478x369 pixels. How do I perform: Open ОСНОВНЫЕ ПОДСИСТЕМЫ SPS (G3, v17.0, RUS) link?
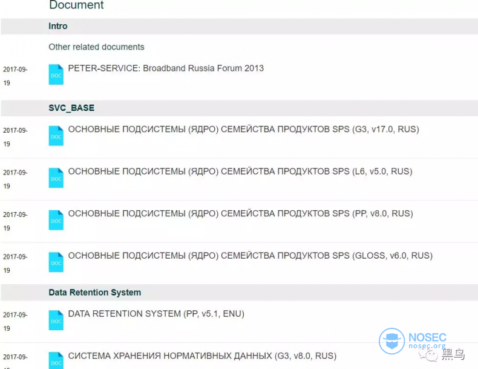244,129
